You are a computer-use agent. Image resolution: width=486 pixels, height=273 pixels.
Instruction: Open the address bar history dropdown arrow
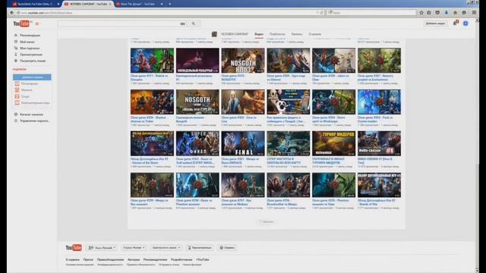(317, 13)
